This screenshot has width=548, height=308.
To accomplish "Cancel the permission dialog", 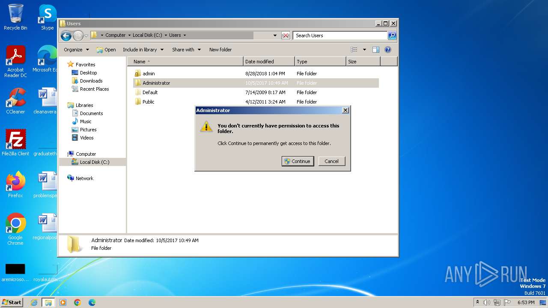I will [331, 161].
